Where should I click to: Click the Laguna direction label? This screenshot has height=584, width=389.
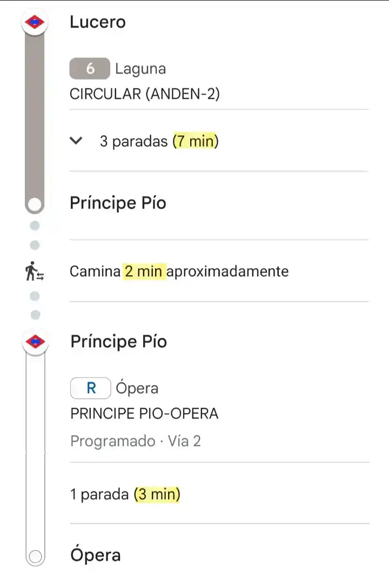pyautogui.click(x=140, y=69)
